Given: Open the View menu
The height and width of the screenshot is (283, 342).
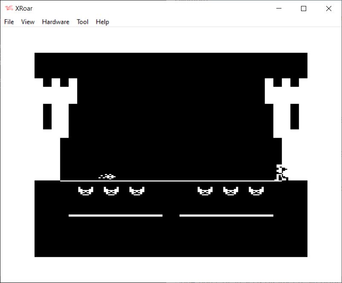Looking at the screenshot, I should tap(28, 22).
